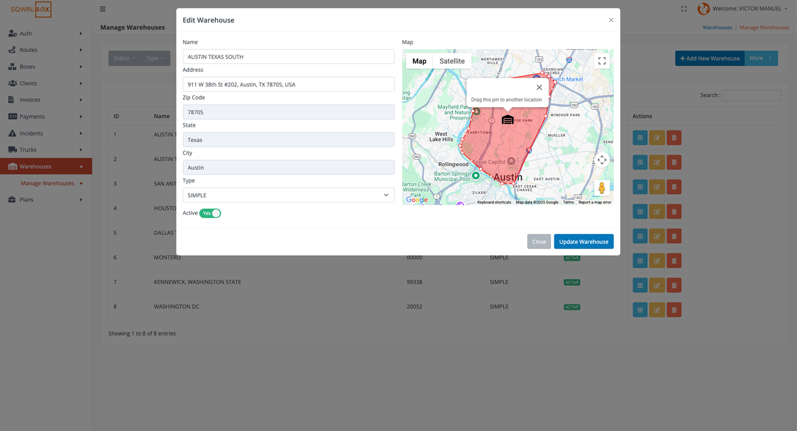Toggle the map fullscreen view button
797x431 pixels.
click(x=602, y=61)
